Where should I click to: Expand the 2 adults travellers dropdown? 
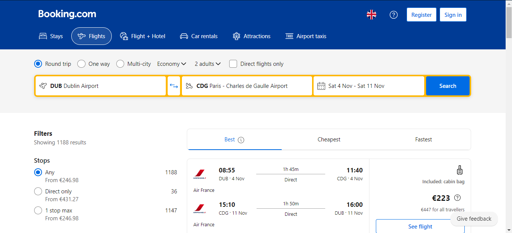tap(207, 64)
